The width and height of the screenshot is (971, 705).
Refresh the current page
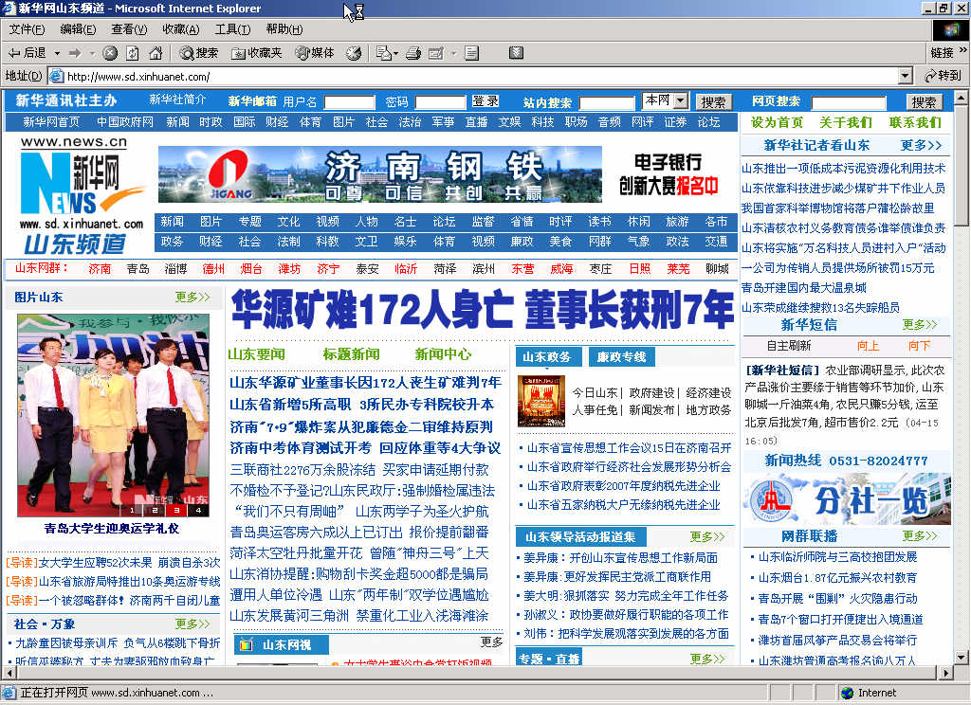click(133, 53)
